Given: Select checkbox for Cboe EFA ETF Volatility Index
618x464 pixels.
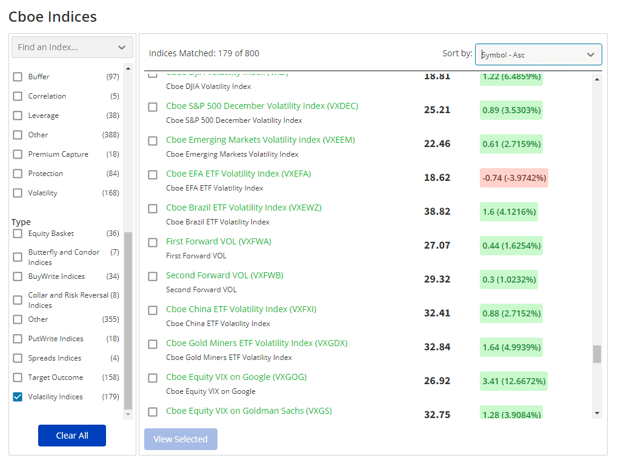Looking at the screenshot, I should tap(153, 175).
